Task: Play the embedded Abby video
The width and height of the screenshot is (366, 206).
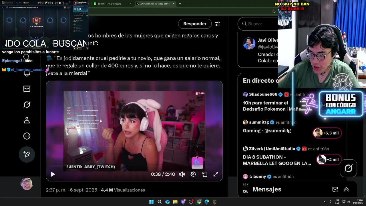Action: (53, 174)
